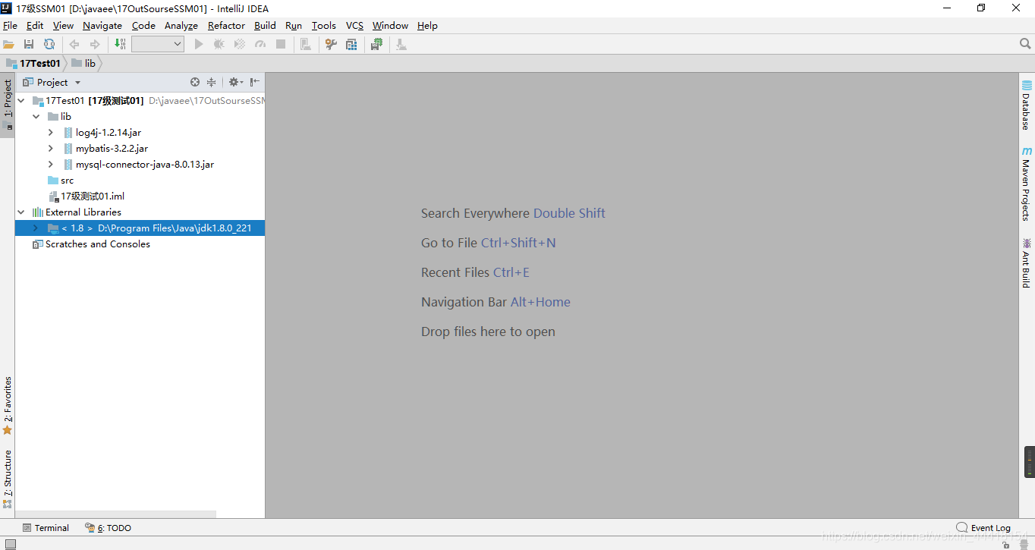
Task: Click the Profiler gauge toolbar icon
Action: (260, 45)
